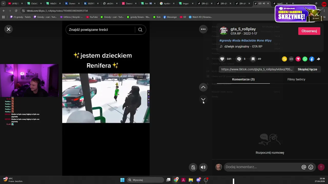328x184 pixels.
Task: Save video with bookmark icon
Action: click(253, 59)
